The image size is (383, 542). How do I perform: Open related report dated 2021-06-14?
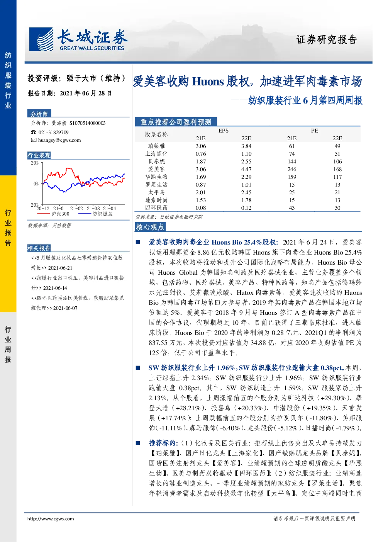pyautogui.click(x=78, y=283)
